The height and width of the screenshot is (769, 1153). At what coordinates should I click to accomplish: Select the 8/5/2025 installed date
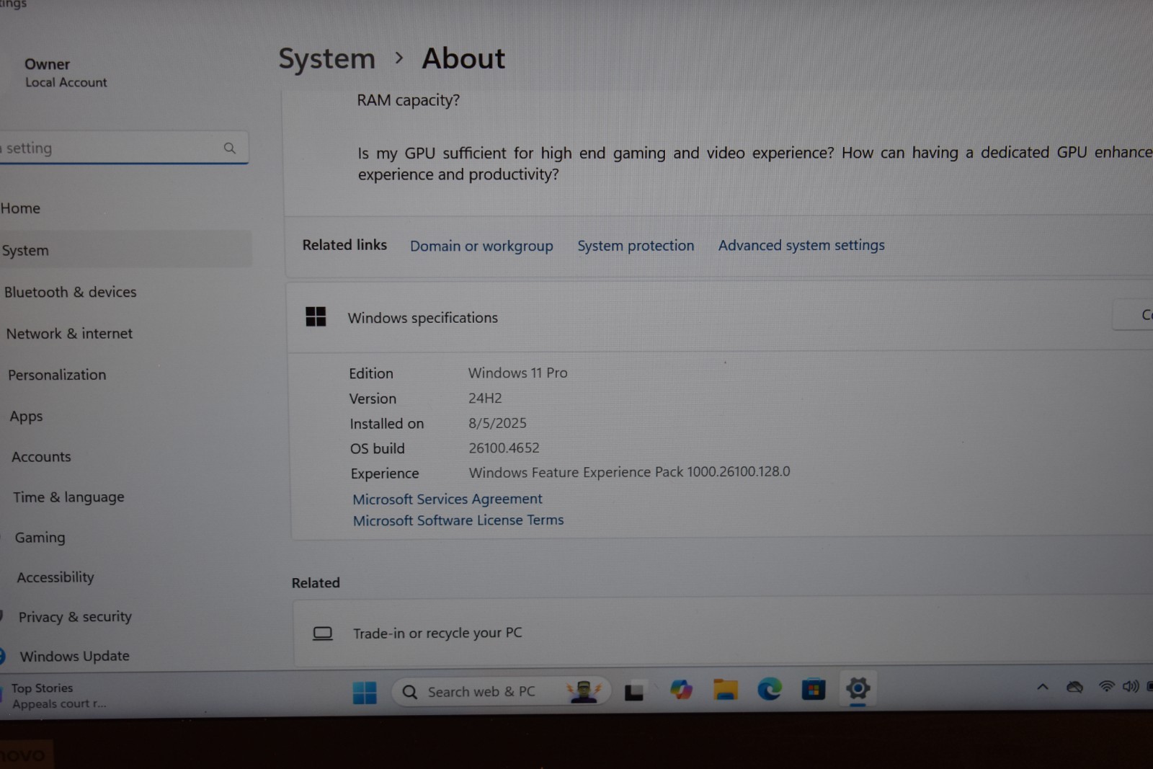(497, 423)
